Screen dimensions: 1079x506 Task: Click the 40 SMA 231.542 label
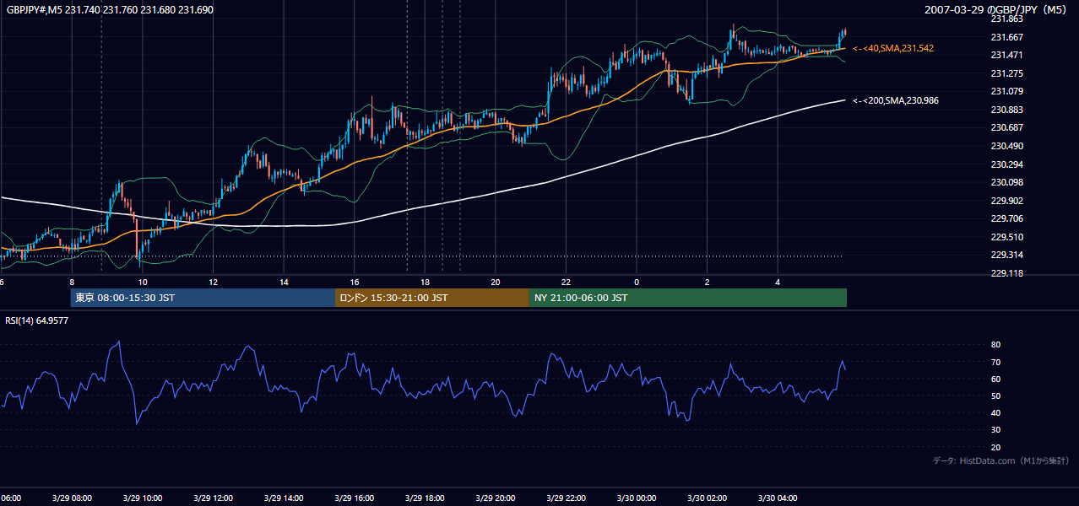(x=893, y=49)
